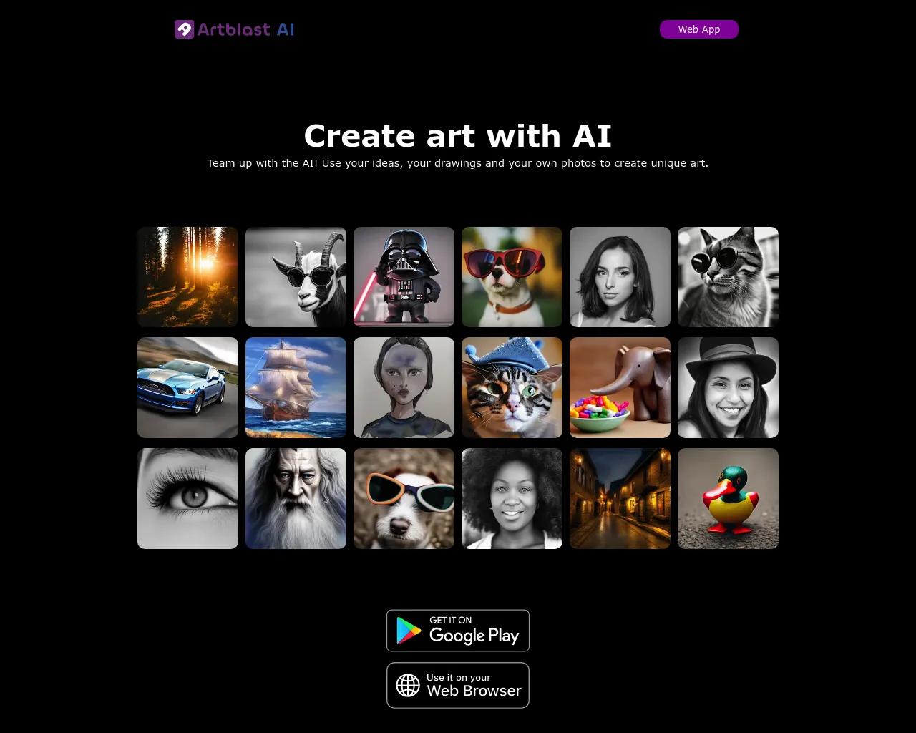
Task: Open the blue Mustang car image
Action: [x=187, y=387]
